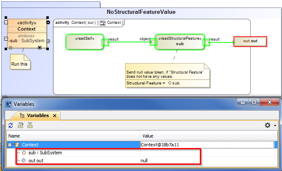Click the Context diagram icon in activity header
The height and width of the screenshot is (171, 282).
[103, 23]
